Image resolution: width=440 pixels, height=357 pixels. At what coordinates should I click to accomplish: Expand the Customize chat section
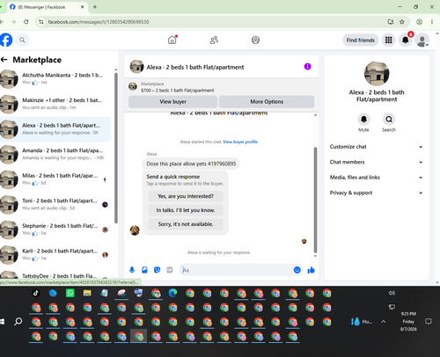tap(377, 147)
